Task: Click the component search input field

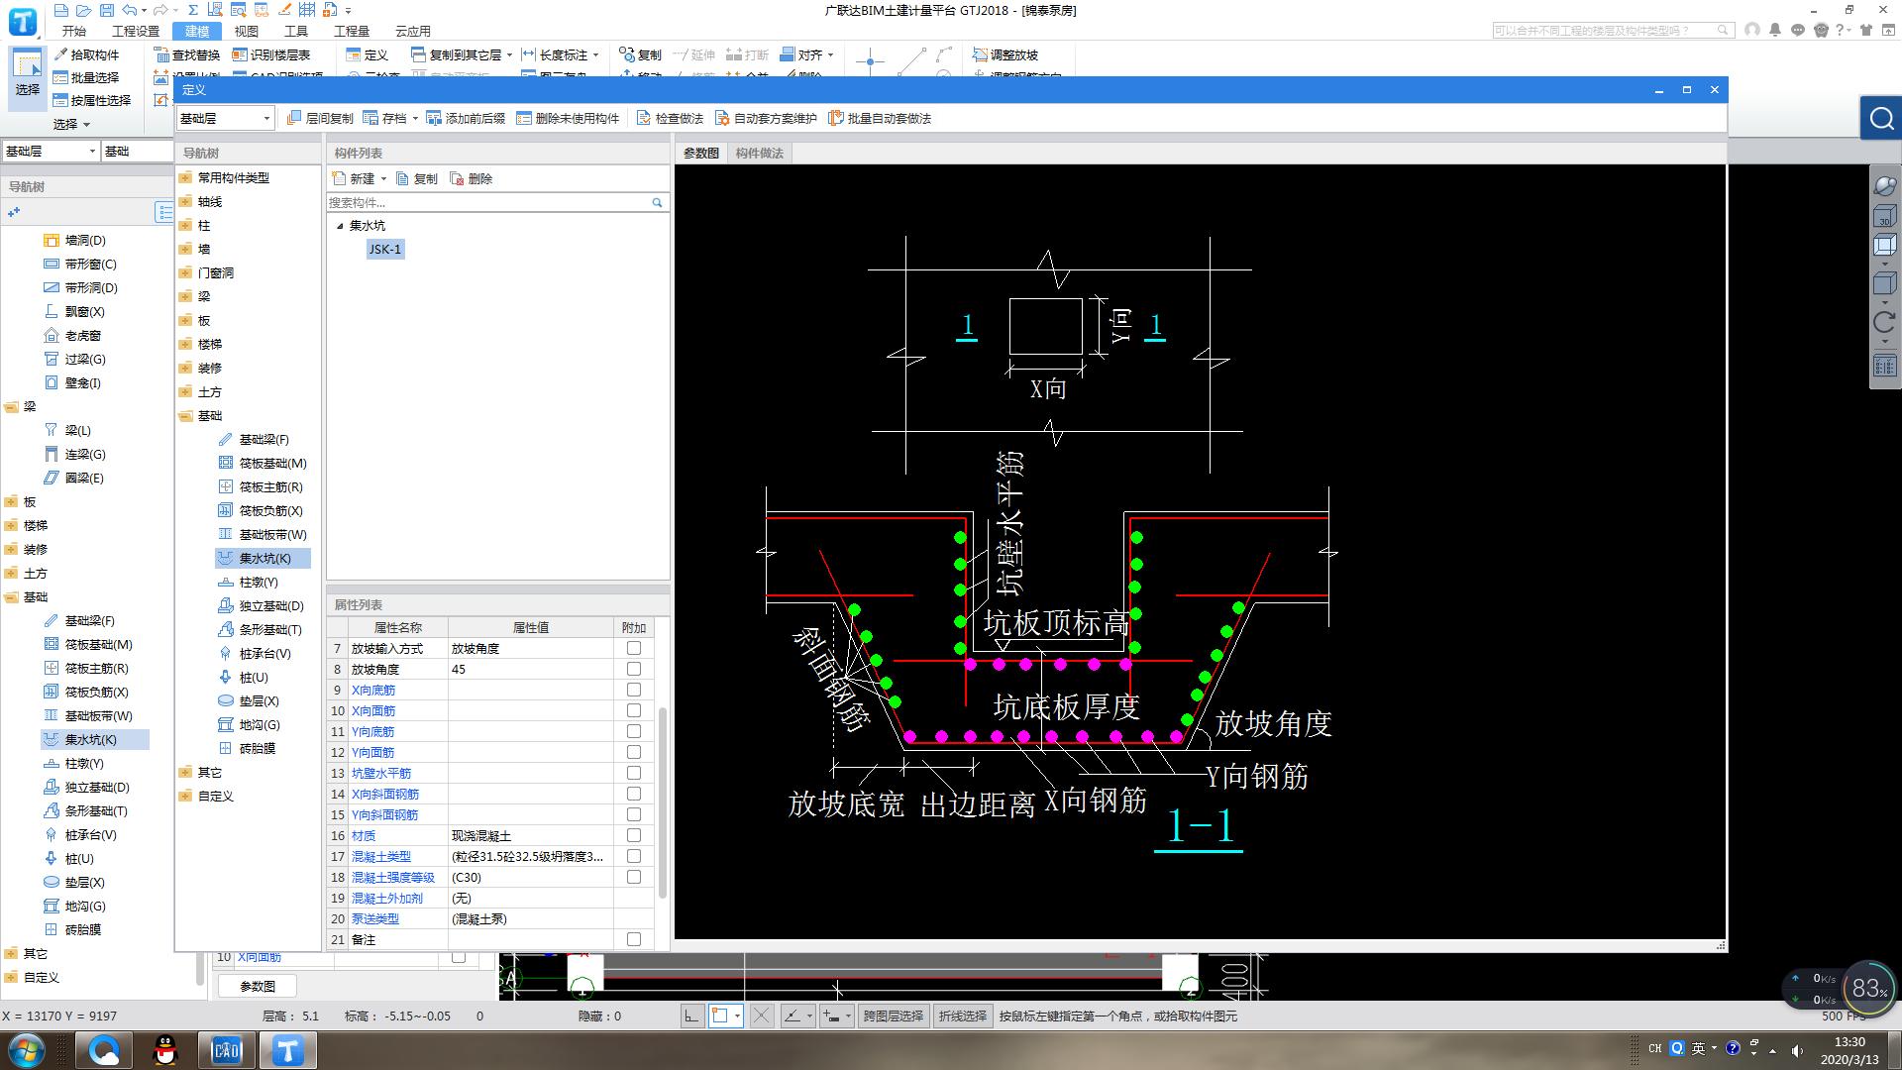Action: (489, 202)
